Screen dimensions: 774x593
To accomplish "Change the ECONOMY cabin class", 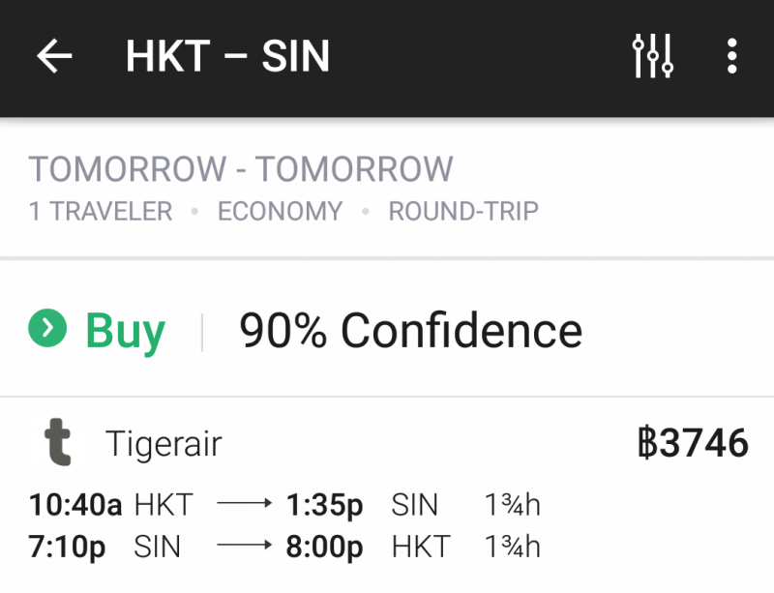I will [x=280, y=211].
